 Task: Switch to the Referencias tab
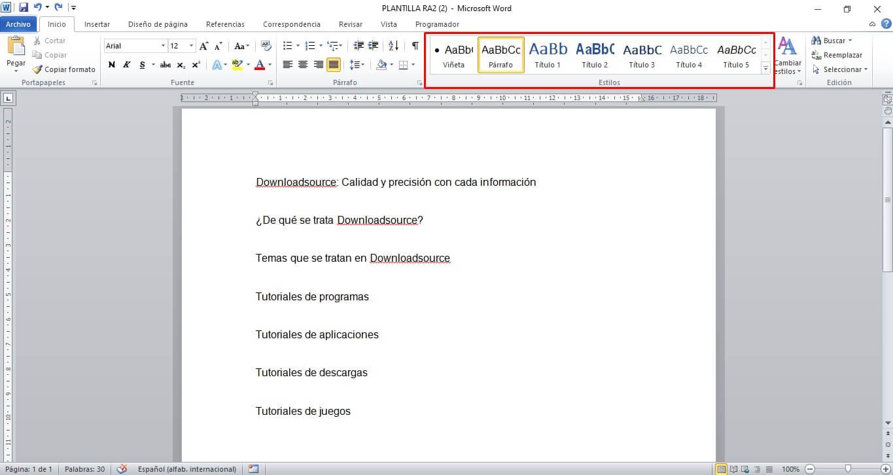pos(225,24)
